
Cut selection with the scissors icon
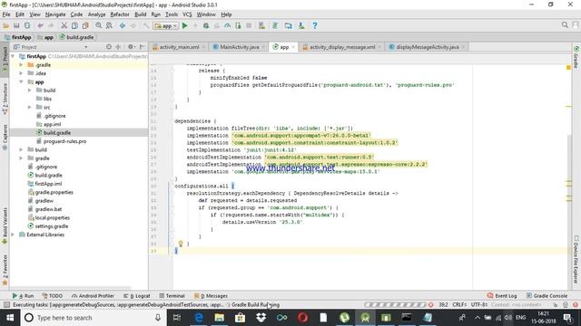64,25
